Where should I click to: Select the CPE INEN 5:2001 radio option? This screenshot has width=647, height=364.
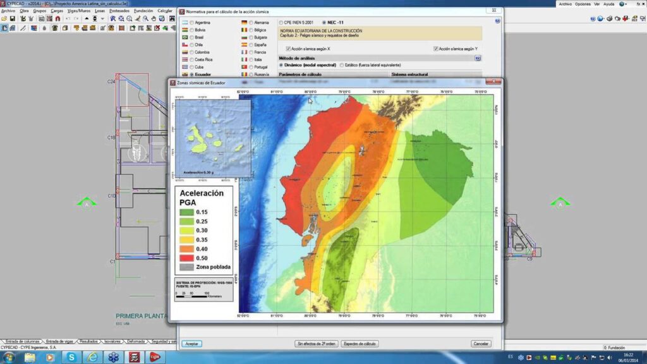tap(282, 22)
